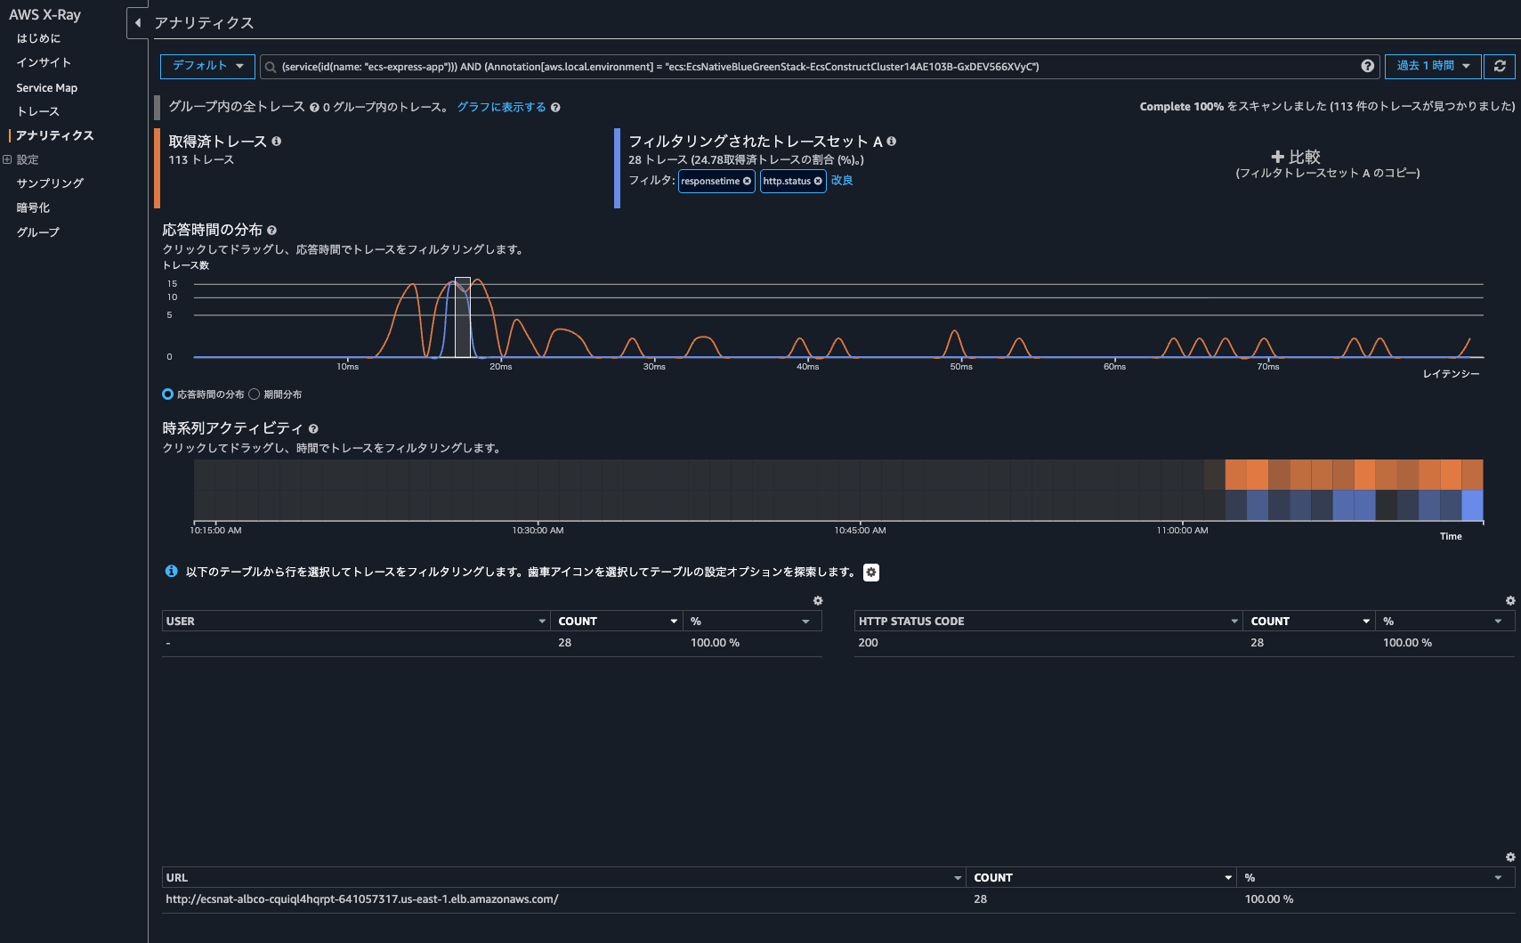Click the help icon in the filter expression bar
The width and height of the screenshot is (1521, 943).
coord(1367,66)
